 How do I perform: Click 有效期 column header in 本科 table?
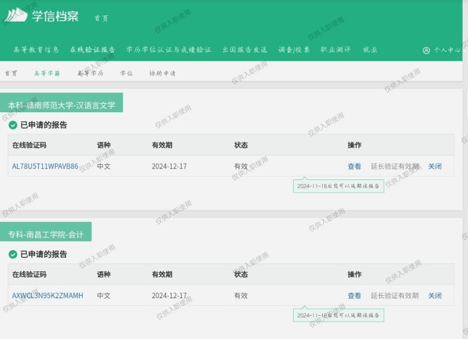162,145
